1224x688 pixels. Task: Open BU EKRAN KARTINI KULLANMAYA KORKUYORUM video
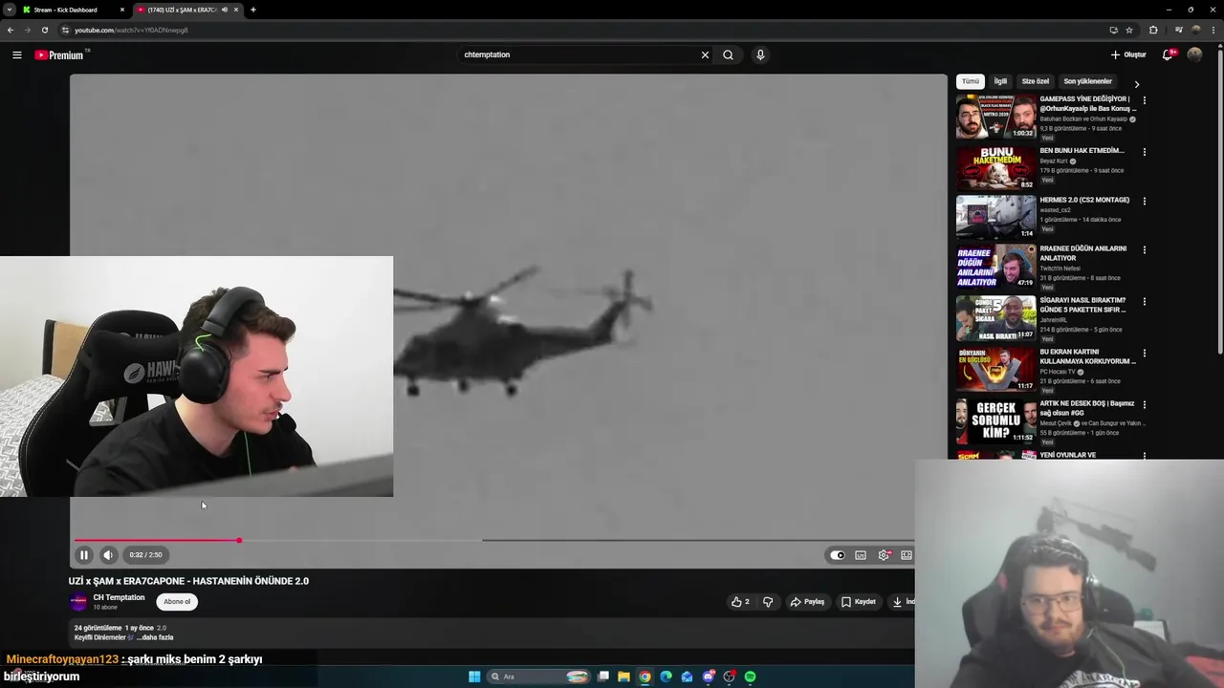[995, 368]
